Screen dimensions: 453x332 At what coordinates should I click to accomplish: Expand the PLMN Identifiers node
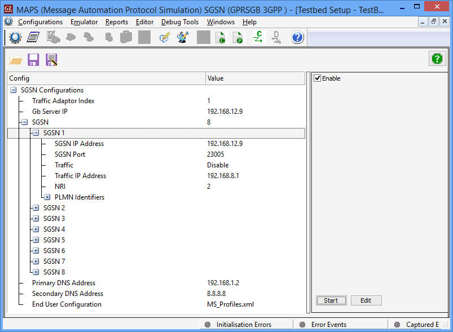tap(47, 197)
